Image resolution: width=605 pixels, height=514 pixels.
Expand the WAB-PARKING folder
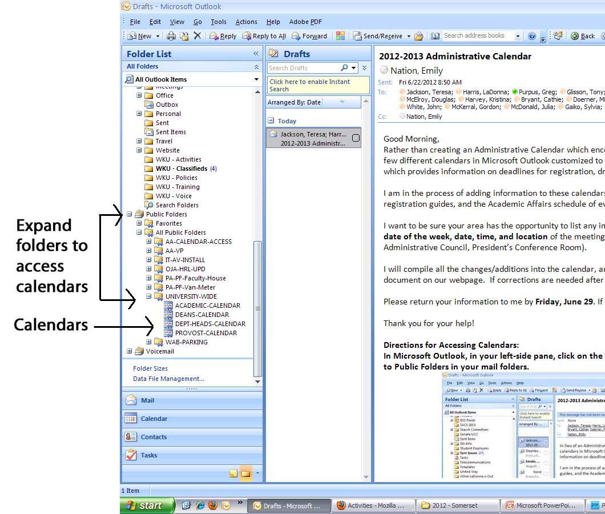point(149,342)
